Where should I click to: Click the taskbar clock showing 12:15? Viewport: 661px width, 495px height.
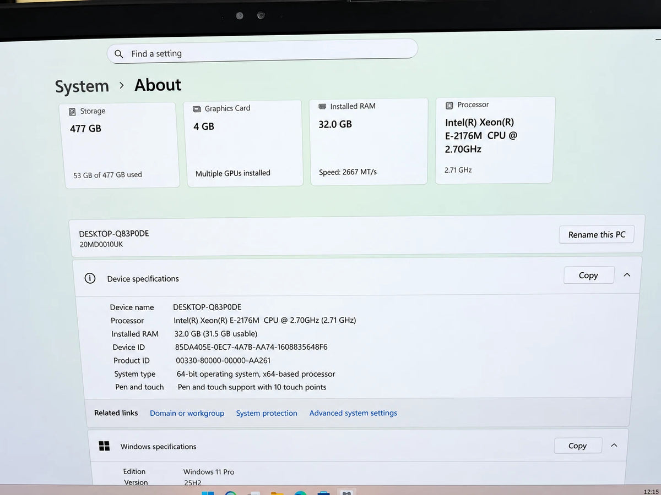click(651, 491)
